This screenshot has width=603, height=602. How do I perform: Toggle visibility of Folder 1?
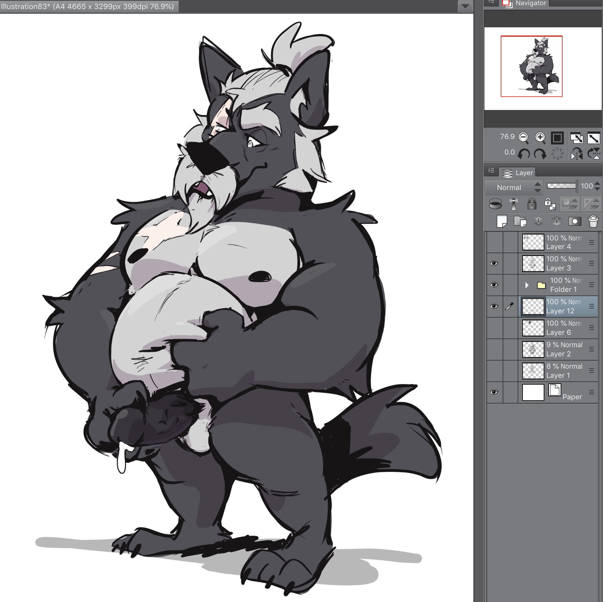tap(494, 285)
